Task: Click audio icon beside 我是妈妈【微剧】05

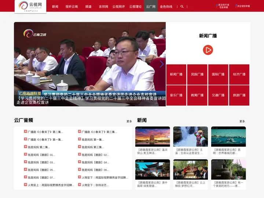Action: 25,169
